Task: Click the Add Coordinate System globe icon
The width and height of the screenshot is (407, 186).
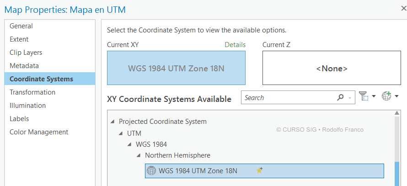Action: (x=387, y=96)
